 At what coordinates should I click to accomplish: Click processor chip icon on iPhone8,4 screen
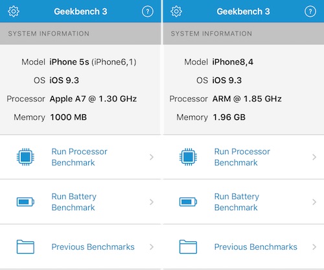pyautogui.click(x=188, y=157)
